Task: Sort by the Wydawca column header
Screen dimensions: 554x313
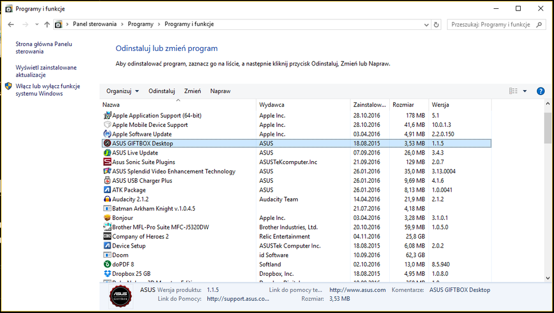Action: (x=303, y=105)
